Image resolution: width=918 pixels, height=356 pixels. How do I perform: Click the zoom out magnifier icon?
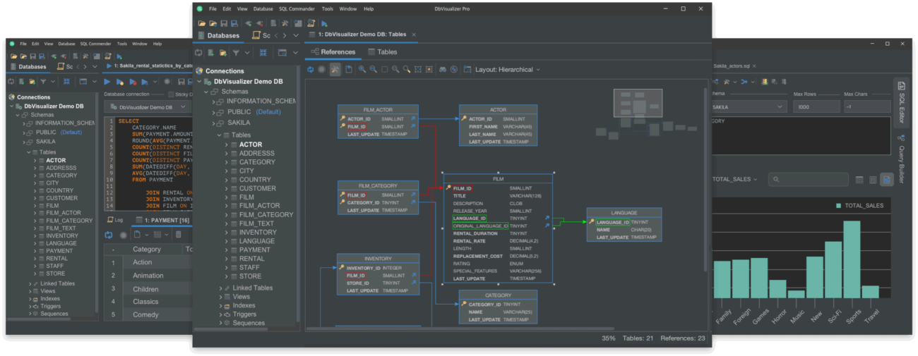point(374,70)
